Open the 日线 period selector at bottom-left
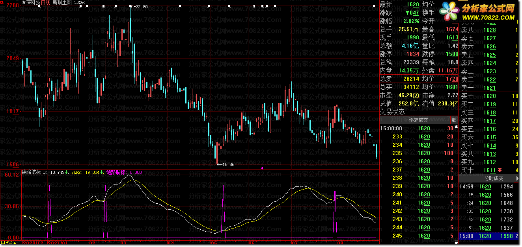The height and width of the screenshot is (247, 522). tap(8, 243)
